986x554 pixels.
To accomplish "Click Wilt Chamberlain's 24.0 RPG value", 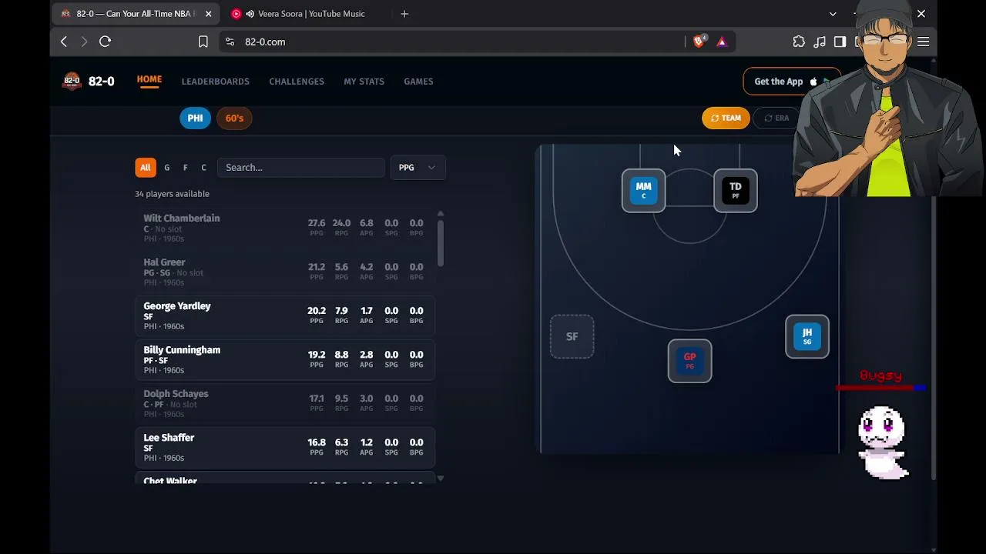I will coord(341,223).
